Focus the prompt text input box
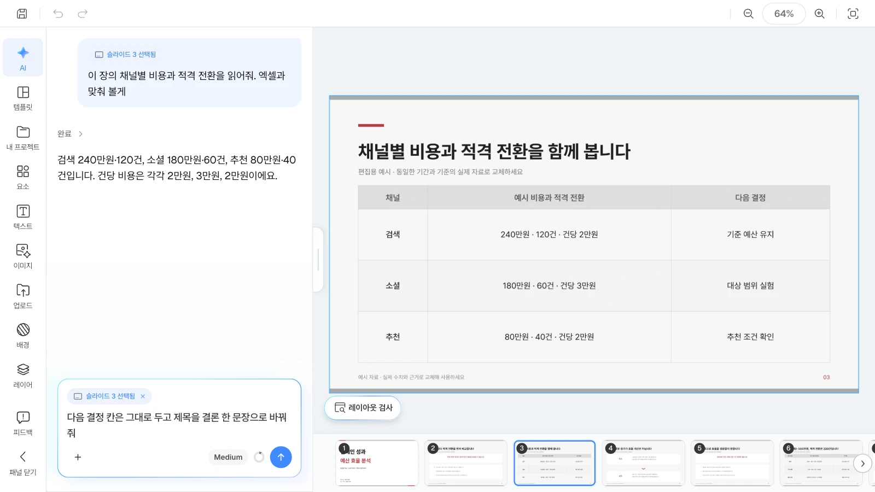 [x=179, y=425]
